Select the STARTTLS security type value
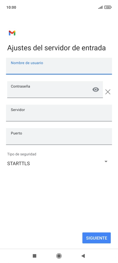Screen dimensions: 118x263 pyautogui.click(x=18, y=163)
